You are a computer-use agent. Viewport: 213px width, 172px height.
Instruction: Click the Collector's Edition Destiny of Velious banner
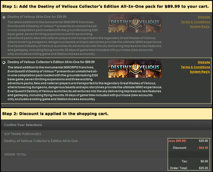(135, 69)
